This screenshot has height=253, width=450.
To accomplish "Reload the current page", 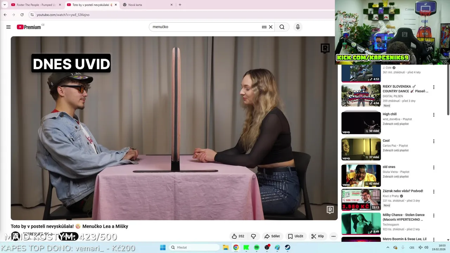I will (22, 15).
